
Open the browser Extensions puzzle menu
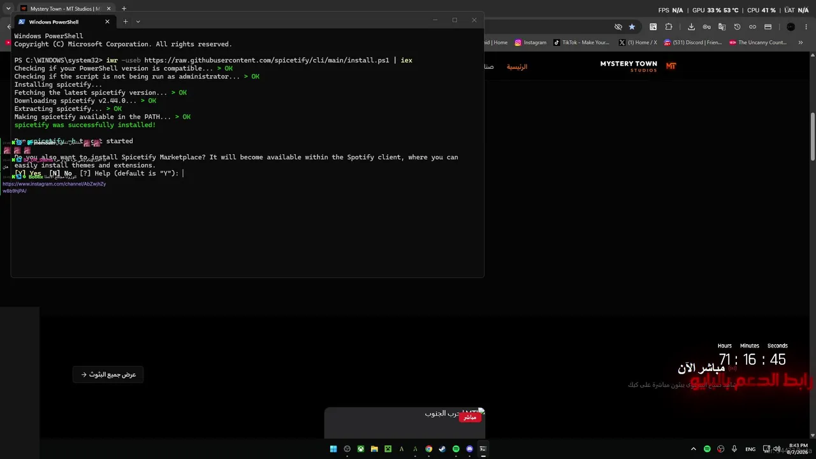[668, 27]
